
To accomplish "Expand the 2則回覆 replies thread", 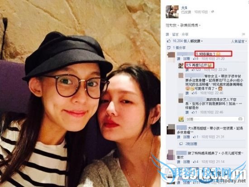I will (191, 144).
